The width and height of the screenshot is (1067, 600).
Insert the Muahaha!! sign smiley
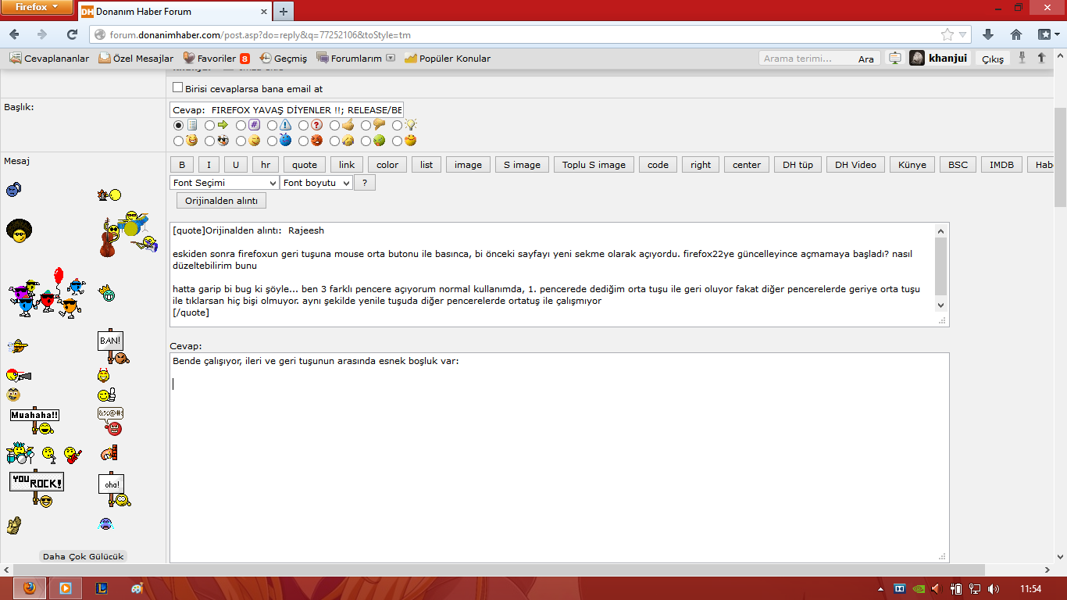coord(35,422)
